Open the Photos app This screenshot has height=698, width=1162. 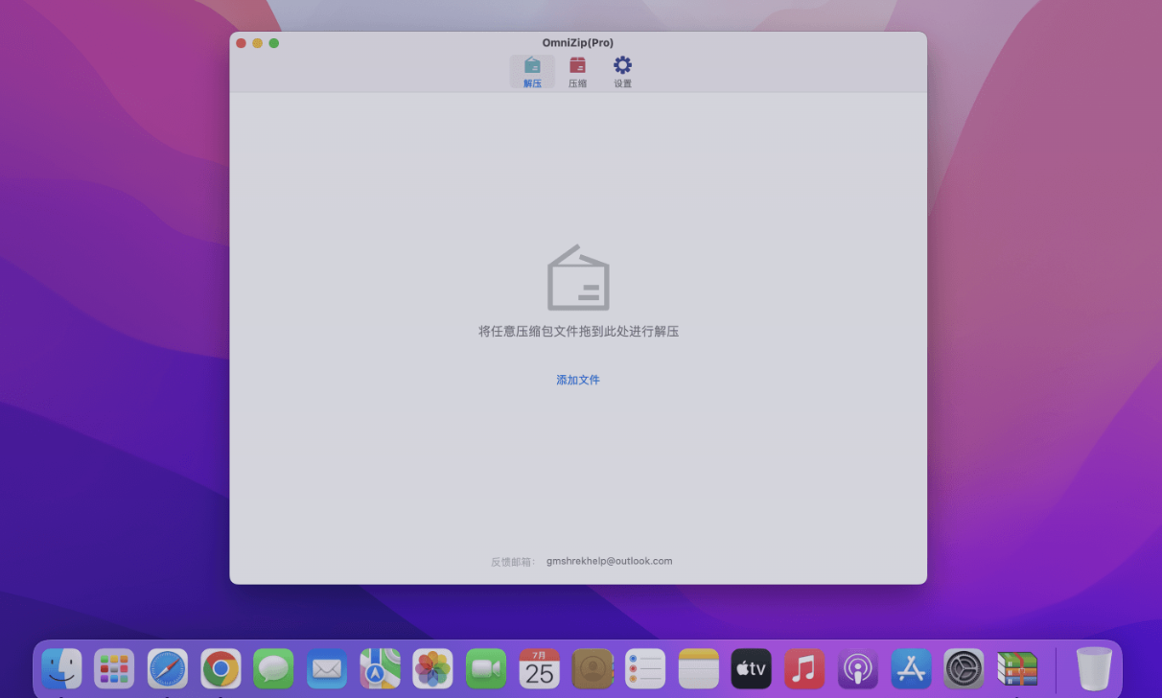click(432, 668)
